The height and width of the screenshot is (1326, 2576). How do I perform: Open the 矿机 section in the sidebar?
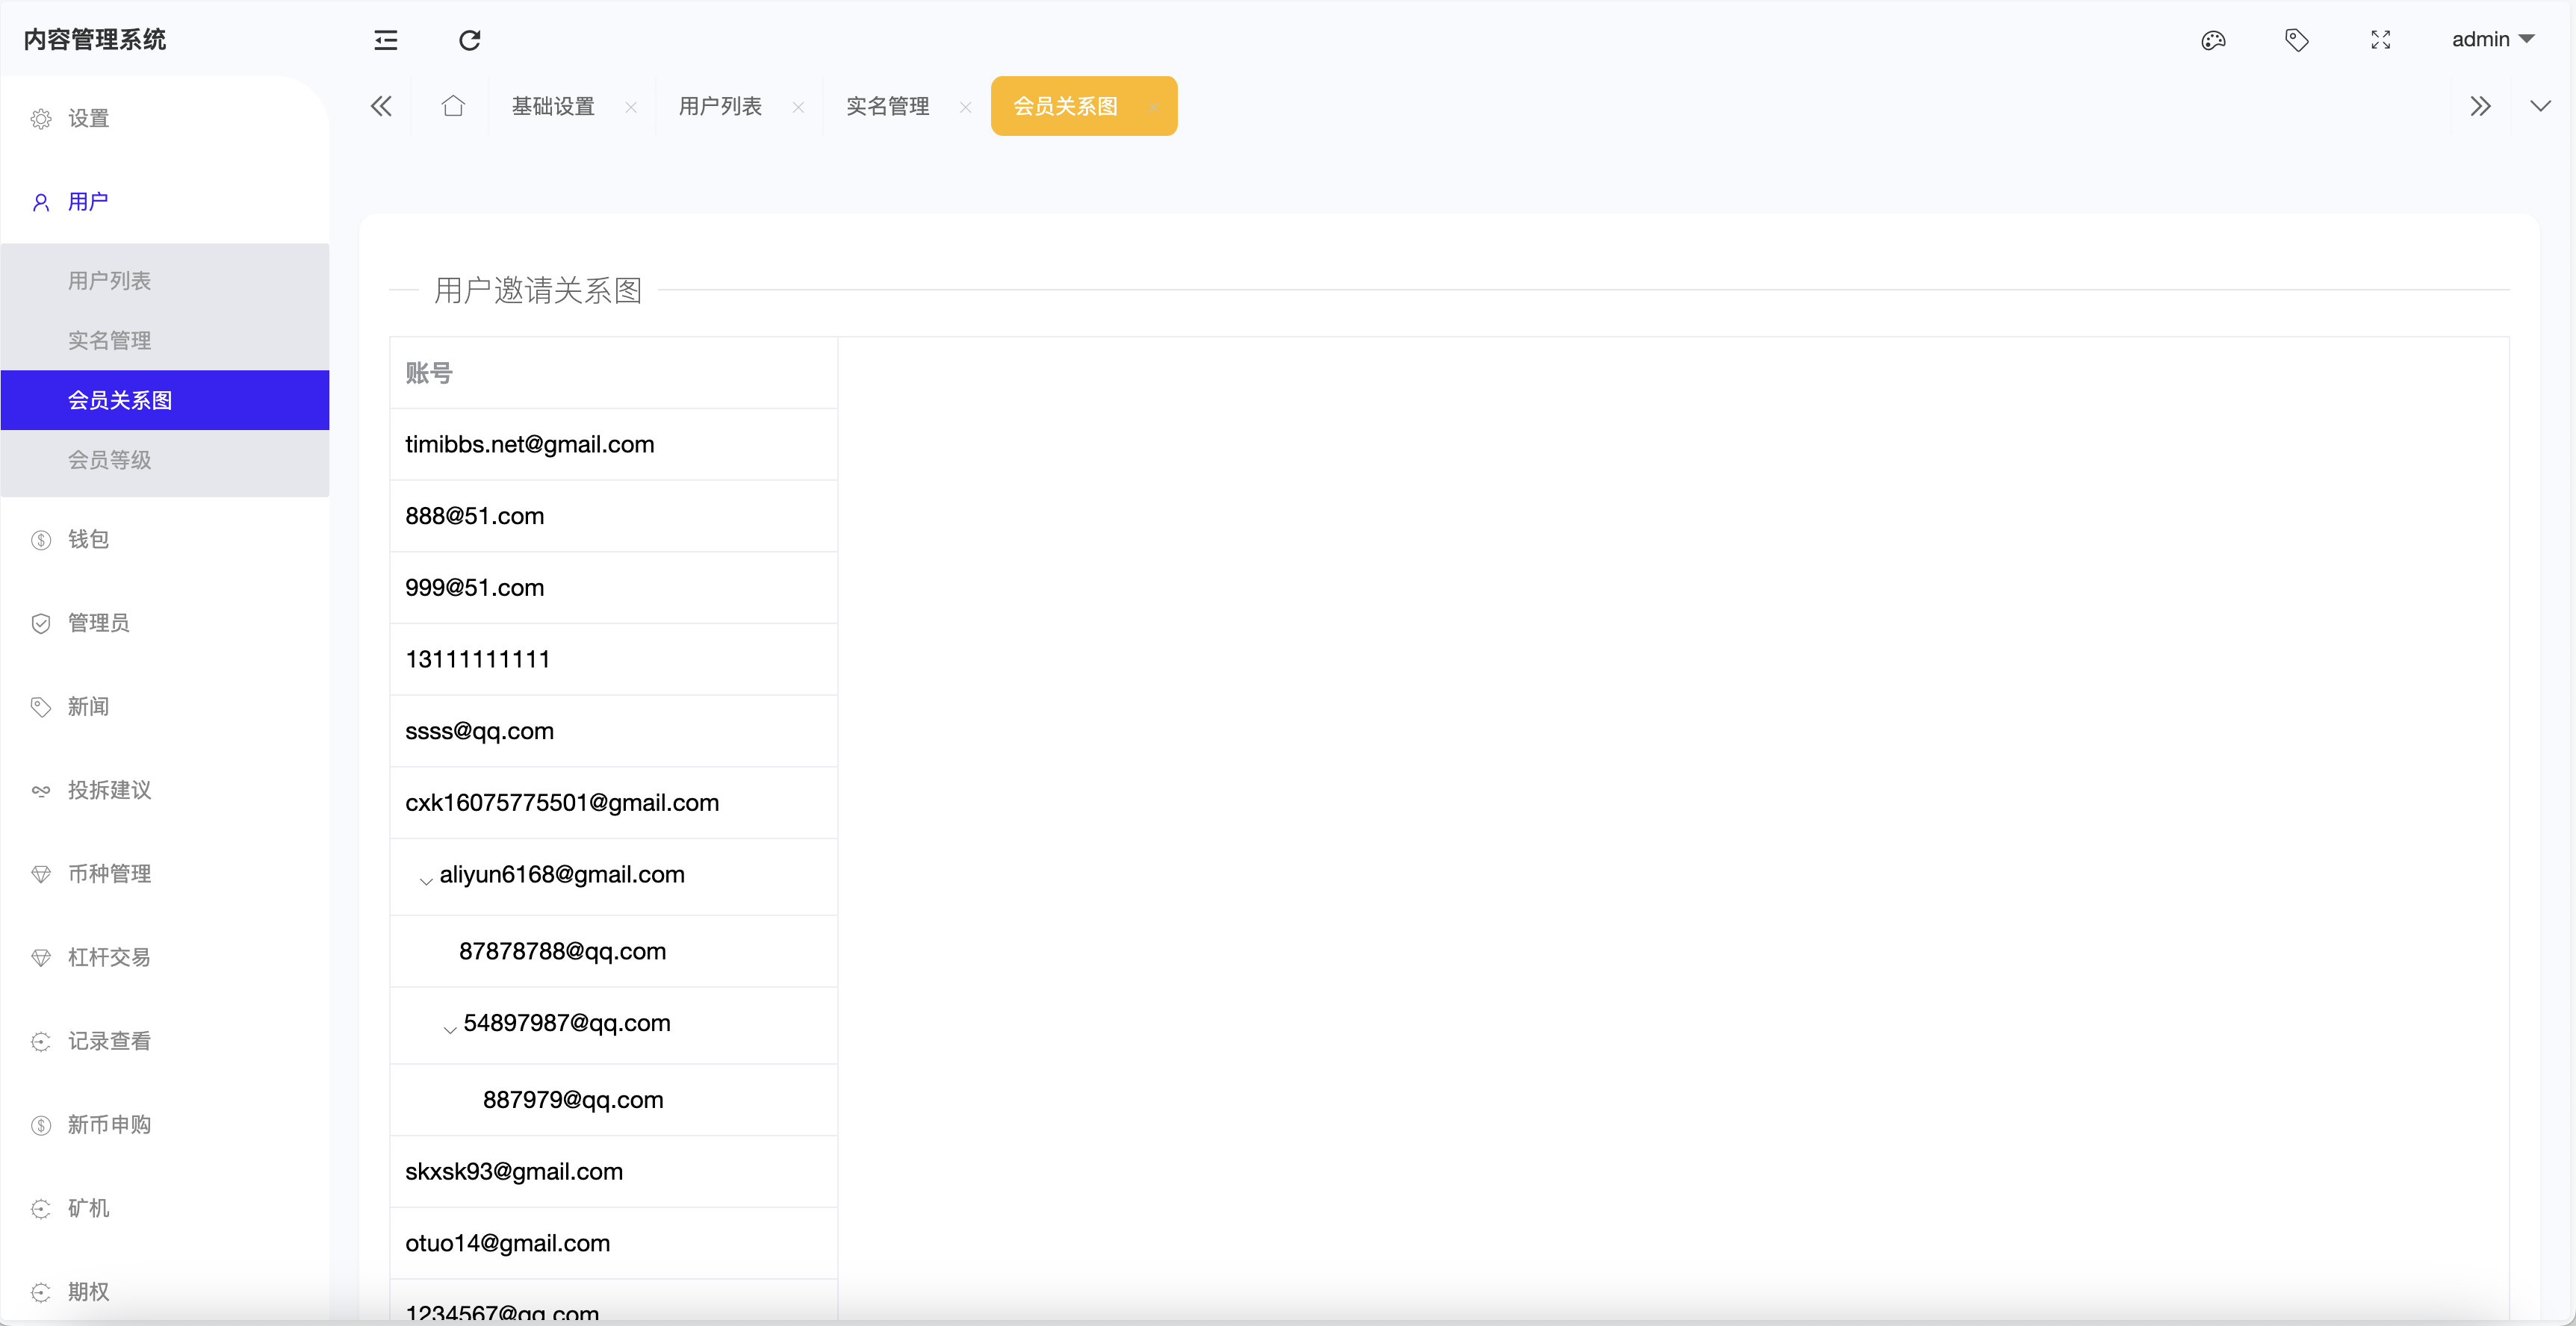[88, 1208]
